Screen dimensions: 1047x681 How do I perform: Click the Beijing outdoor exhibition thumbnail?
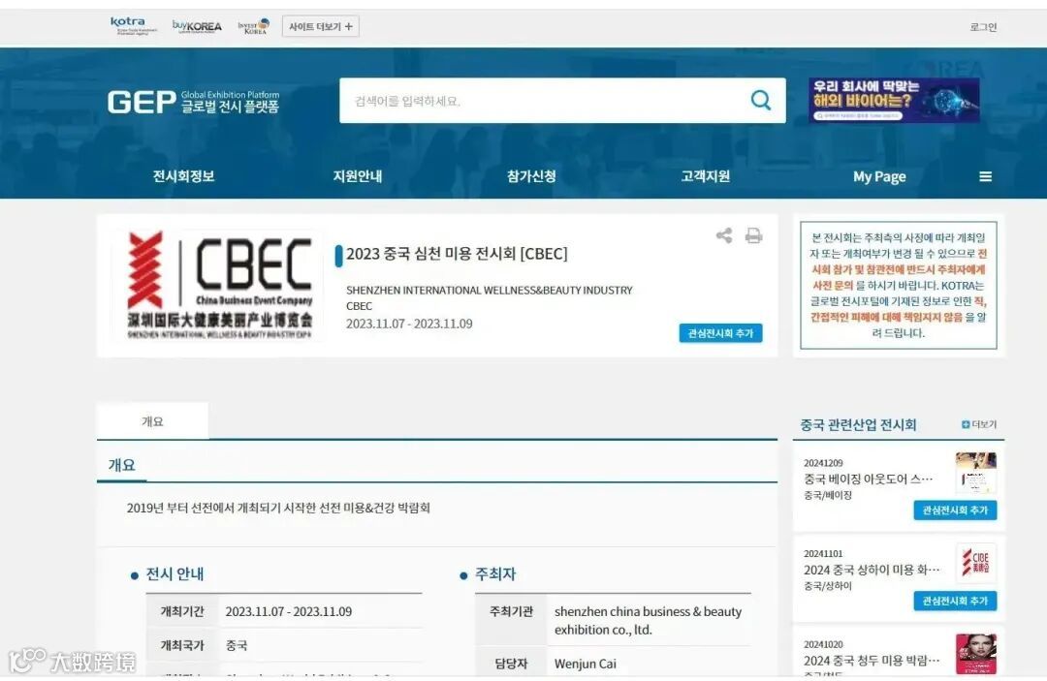click(x=975, y=473)
